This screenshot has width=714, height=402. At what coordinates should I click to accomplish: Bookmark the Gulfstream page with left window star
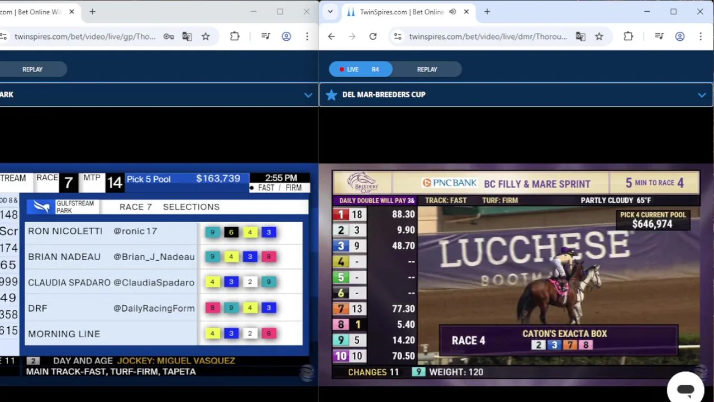click(206, 37)
